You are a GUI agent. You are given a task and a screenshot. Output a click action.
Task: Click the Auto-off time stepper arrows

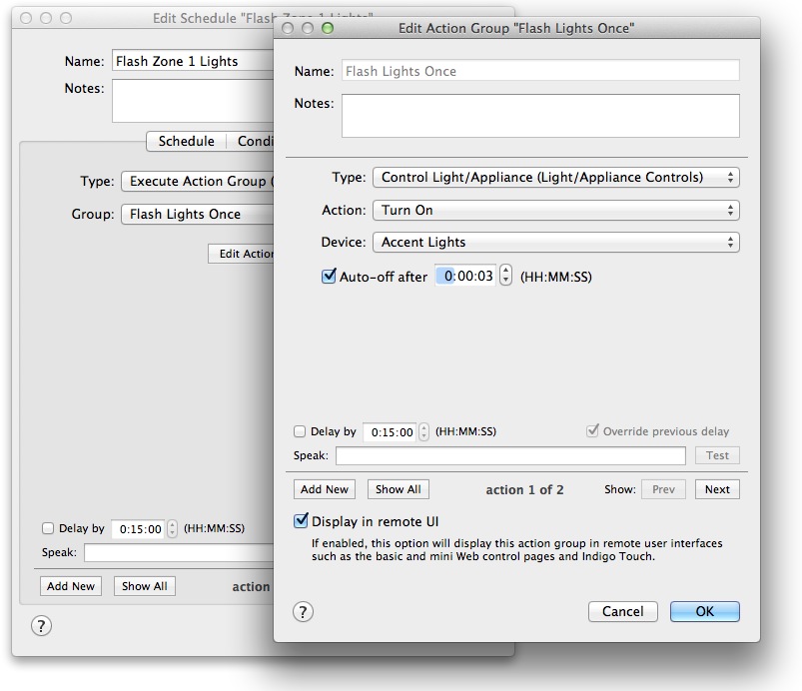point(505,276)
